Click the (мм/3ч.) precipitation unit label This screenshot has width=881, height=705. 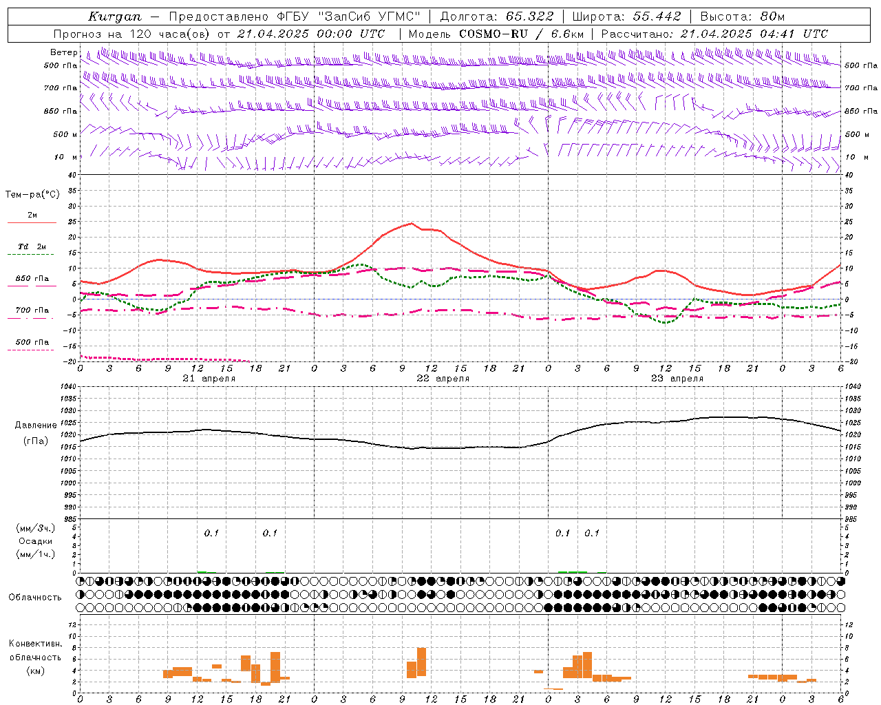(x=36, y=528)
